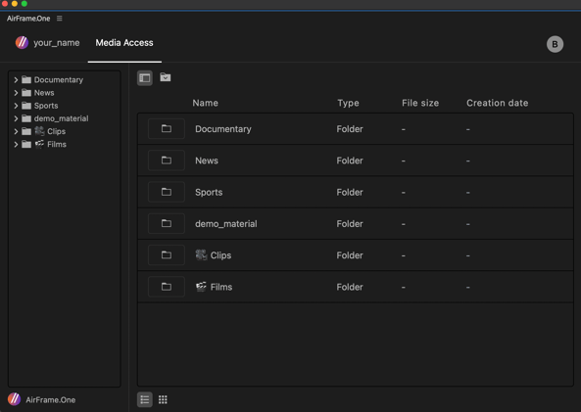The height and width of the screenshot is (412, 581).
Task: Click folder thumbnail in Clips row
Action: [x=167, y=255]
